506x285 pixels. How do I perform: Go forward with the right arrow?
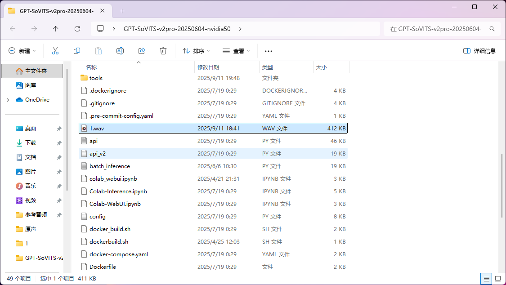coord(34,29)
